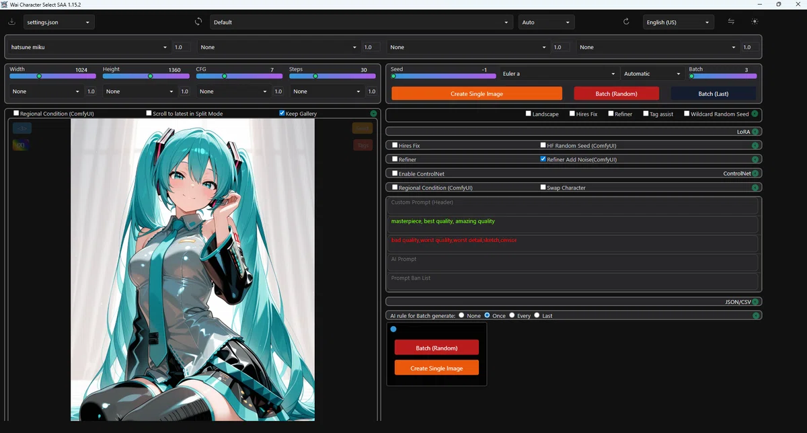This screenshot has height=433, width=807.
Task: Expand the Swap Character row green circle
Action: (x=755, y=188)
